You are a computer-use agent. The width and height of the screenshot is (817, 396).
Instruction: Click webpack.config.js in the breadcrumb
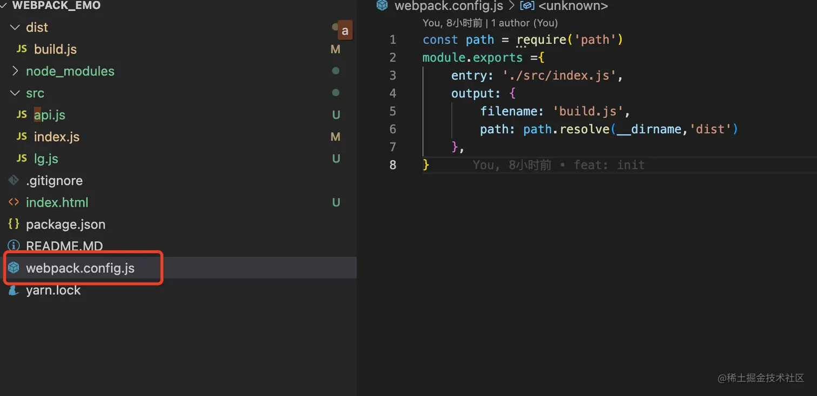449,6
